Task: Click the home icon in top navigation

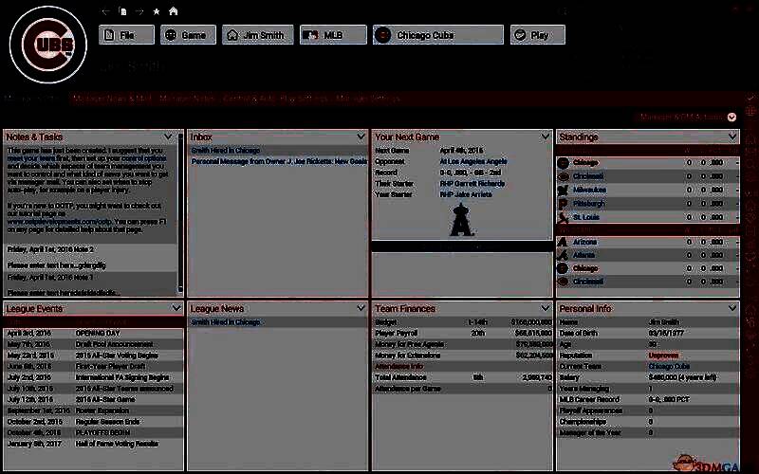Action: [x=173, y=11]
